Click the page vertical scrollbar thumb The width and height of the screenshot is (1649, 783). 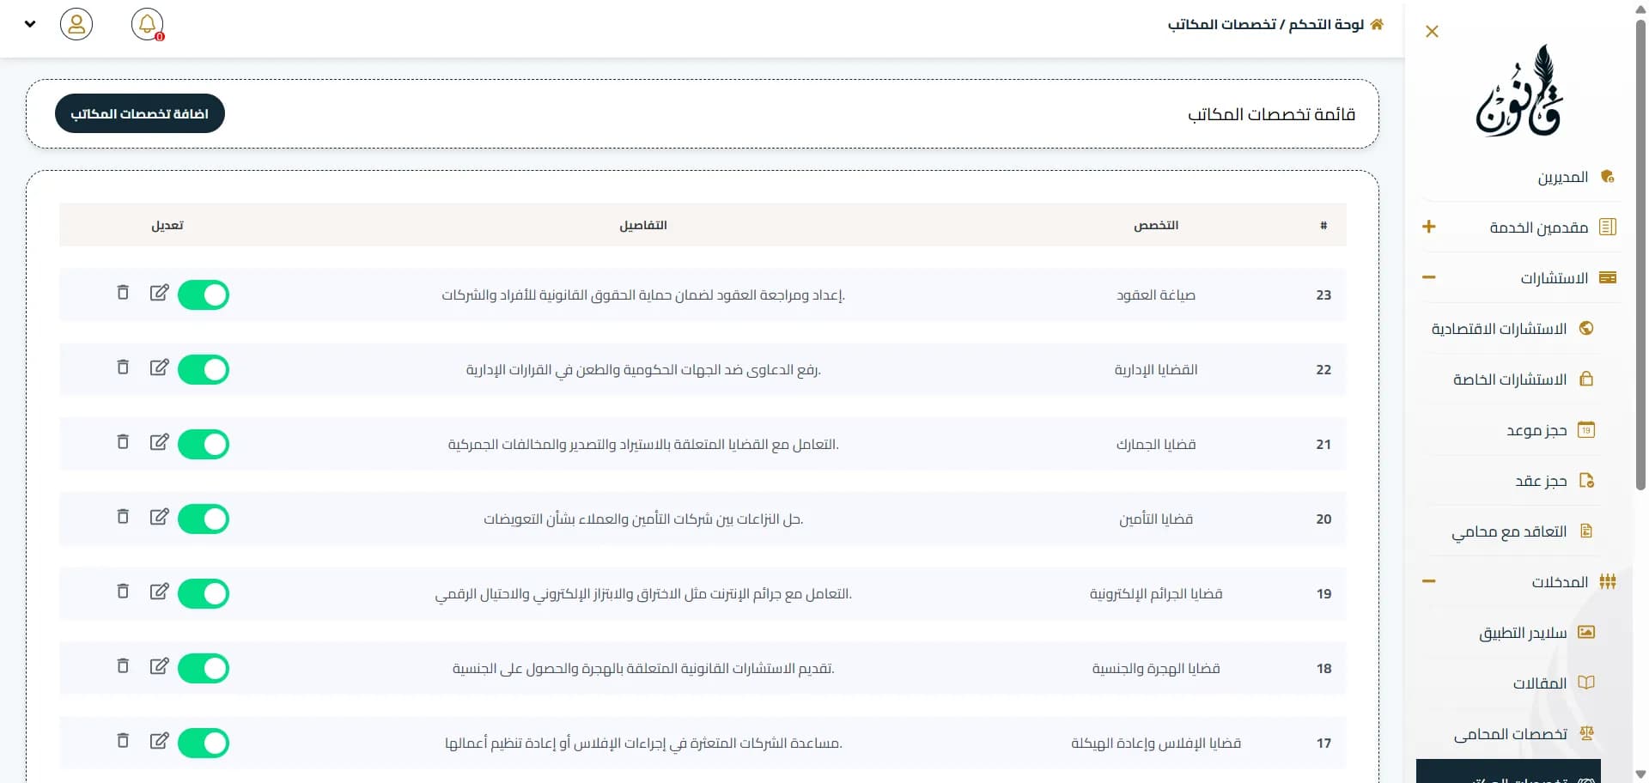tap(1640, 254)
